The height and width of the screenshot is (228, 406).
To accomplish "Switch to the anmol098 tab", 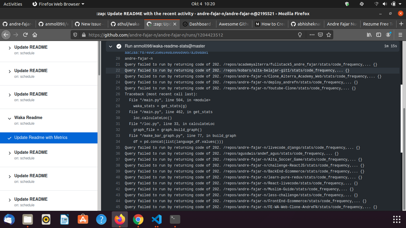I will click(x=54, y=24).
